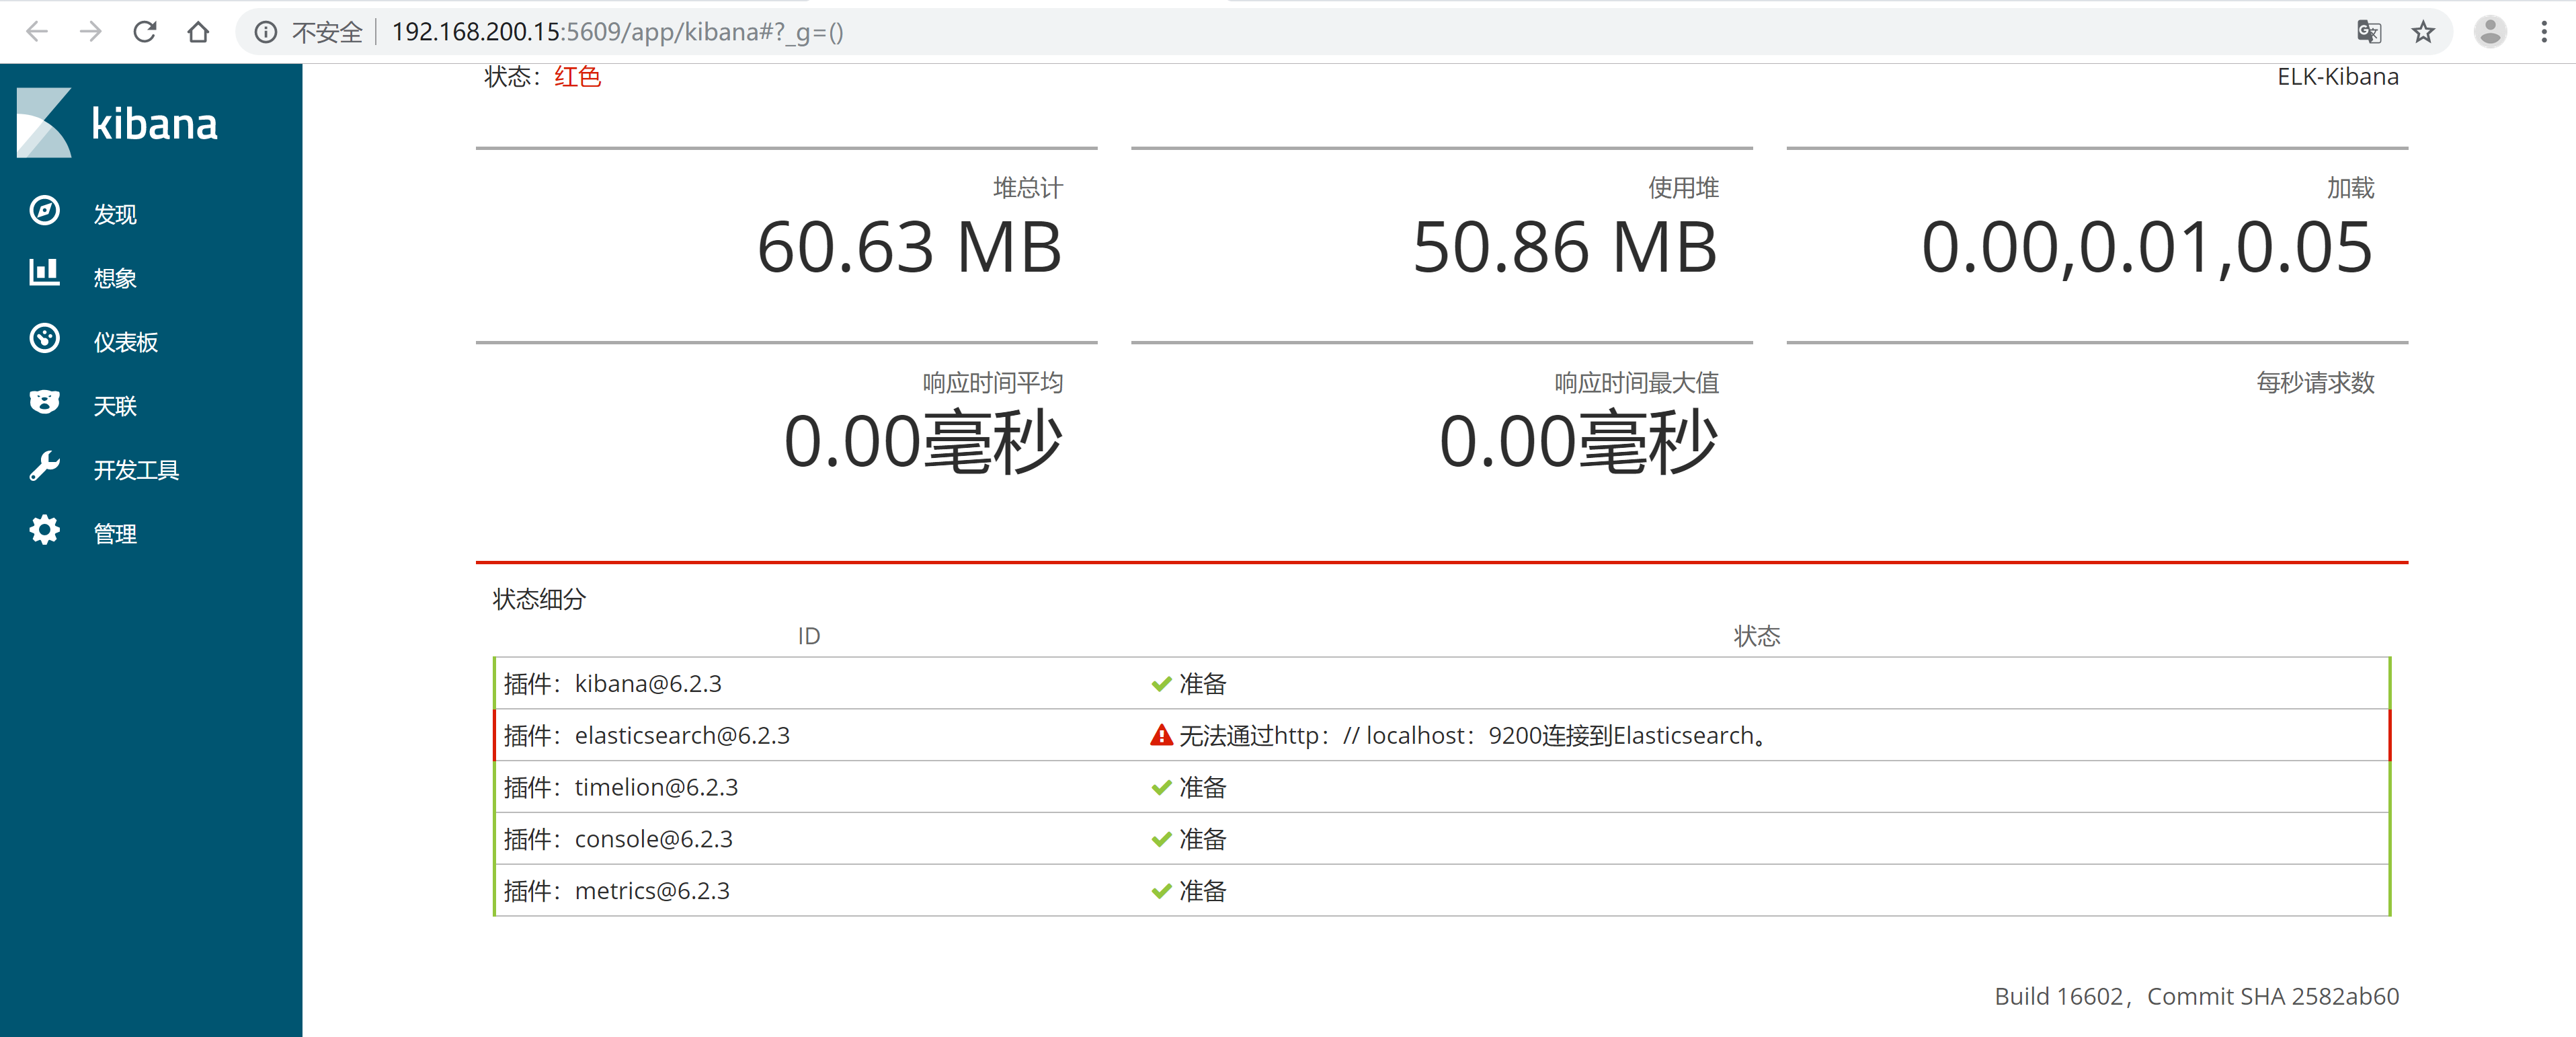Screen dimensions: 2576x1037
Task: Click the browser back arrow
Action: pyautogui.click(x=37, y=32)
